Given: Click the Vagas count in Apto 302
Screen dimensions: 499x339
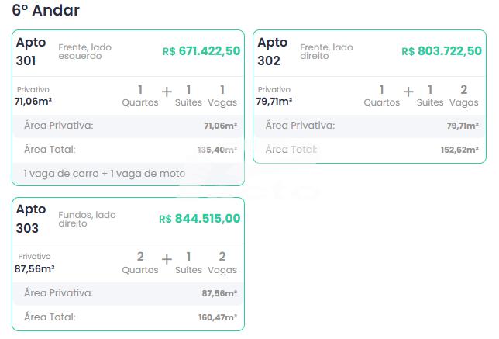Looking at the screenshot, I should 463,95.
